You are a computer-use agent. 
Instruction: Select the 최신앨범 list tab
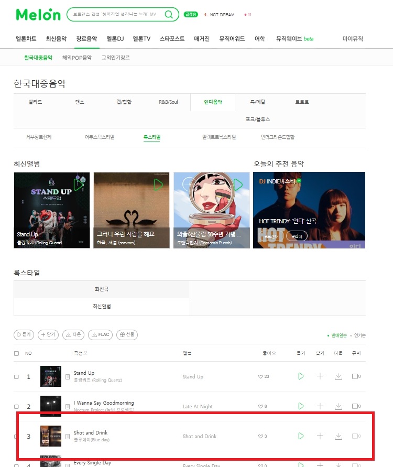[x=102, y=306]
